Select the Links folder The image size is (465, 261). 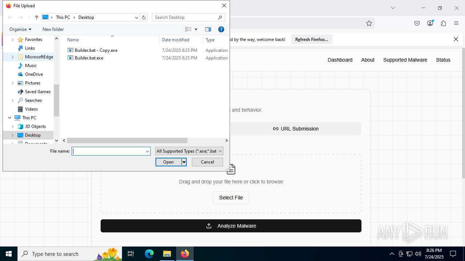pos(30,48)
